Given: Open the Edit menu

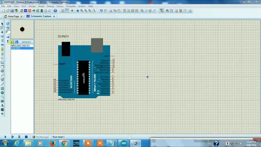Looking at the screenshot, I should pyautogui.click(x=9, y=6).
